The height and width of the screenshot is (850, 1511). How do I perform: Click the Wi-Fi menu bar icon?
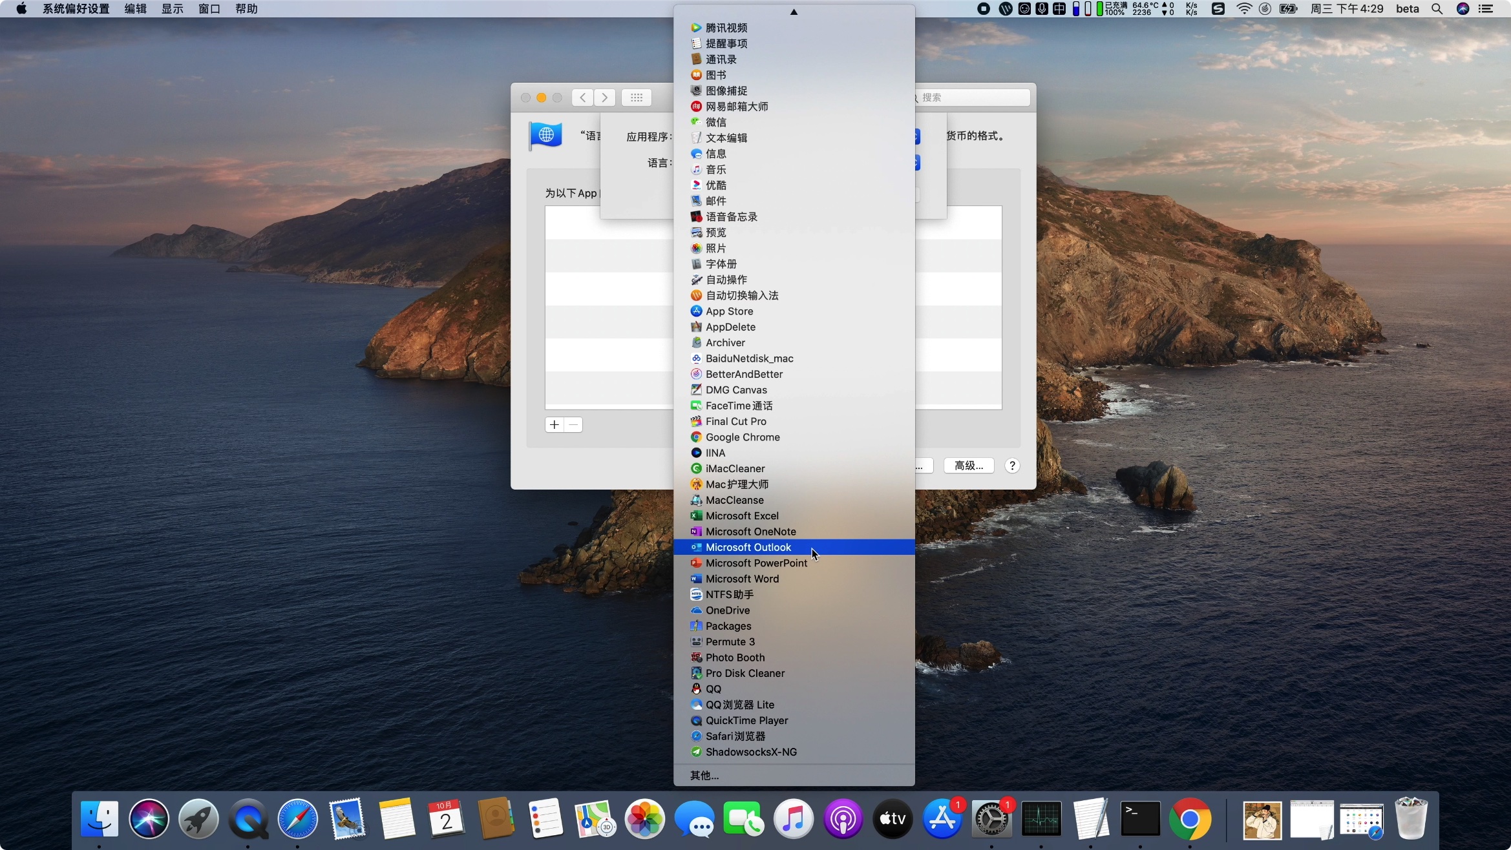point(1243,9)
